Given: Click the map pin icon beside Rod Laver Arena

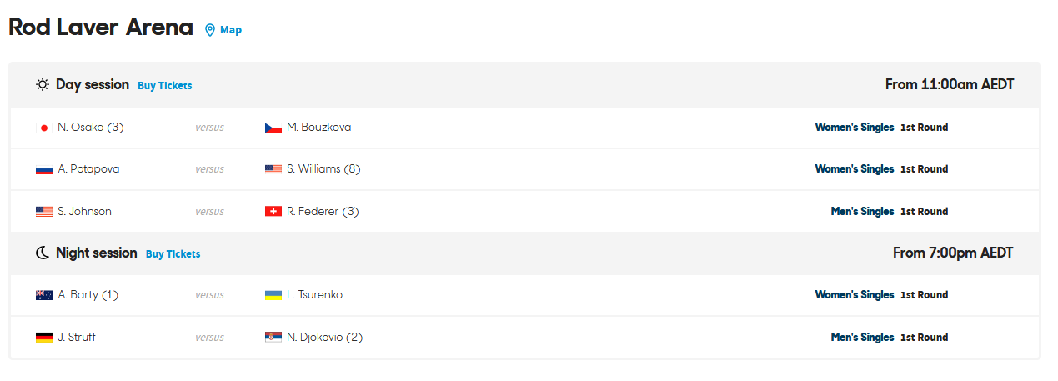Looking at the screenshot, I should (210, 30).
